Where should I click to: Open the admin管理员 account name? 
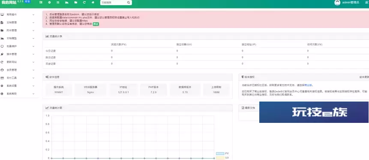351,3
